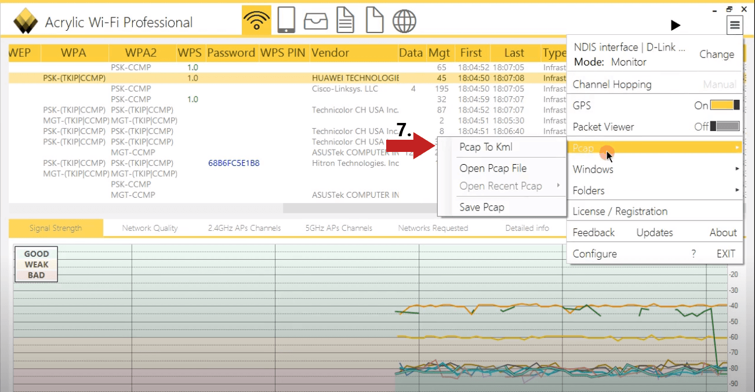The width and height of the screenshot is (755, 392).
Task: Start capture with the play button
Action: [x=675, y=25]
